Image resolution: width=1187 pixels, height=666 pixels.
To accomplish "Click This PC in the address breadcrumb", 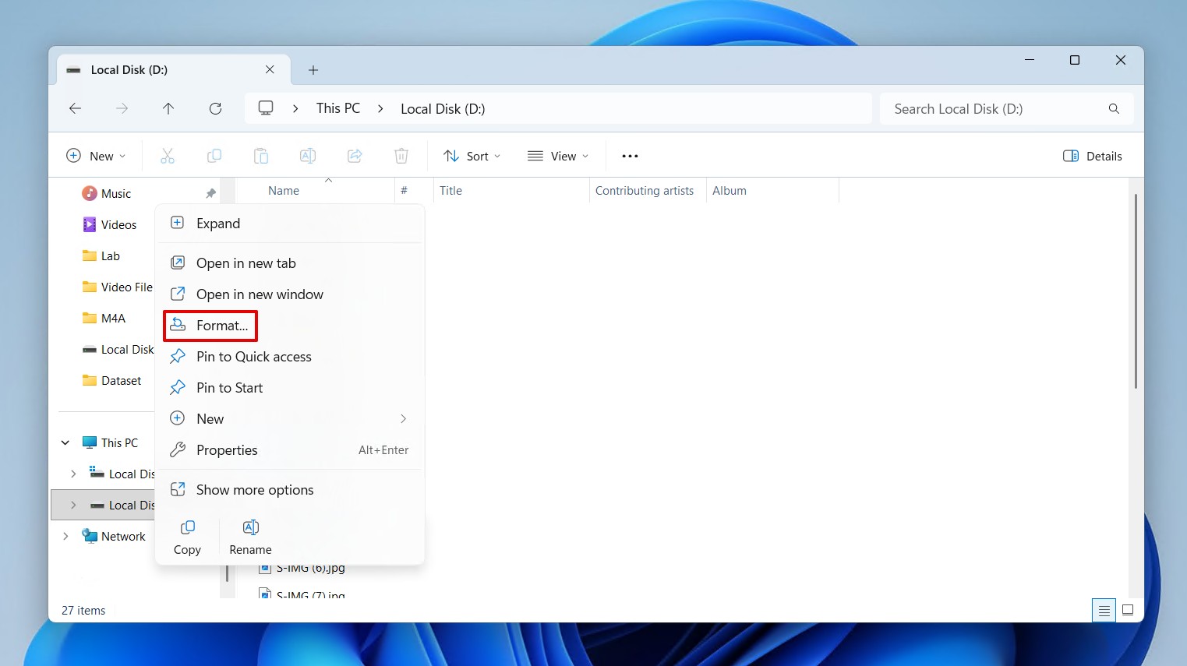I will pyautogui.click(x=338, y=108).
